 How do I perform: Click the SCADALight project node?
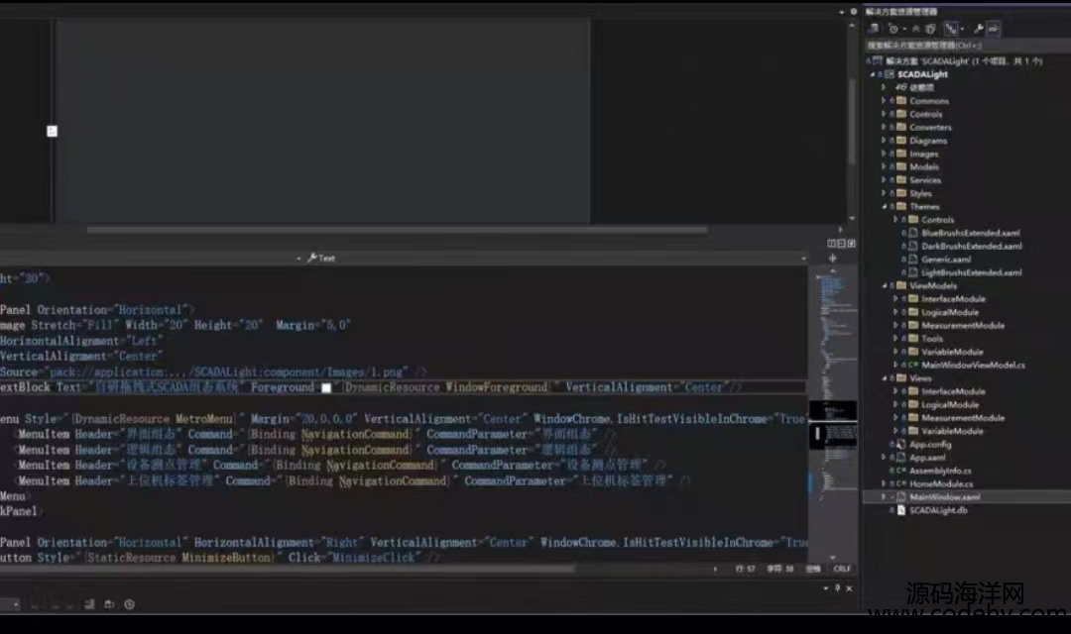922,74
